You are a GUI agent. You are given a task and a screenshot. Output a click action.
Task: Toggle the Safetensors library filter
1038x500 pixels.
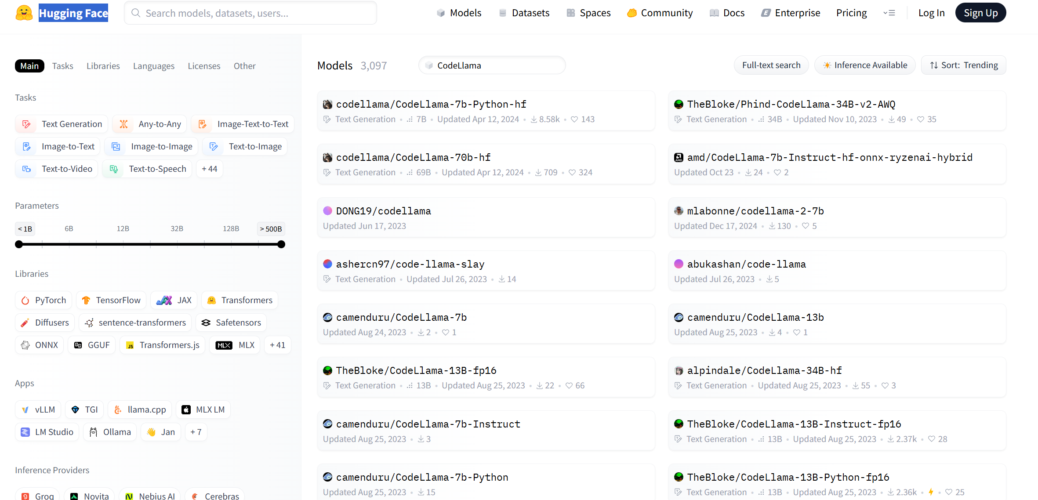[231, 322]
